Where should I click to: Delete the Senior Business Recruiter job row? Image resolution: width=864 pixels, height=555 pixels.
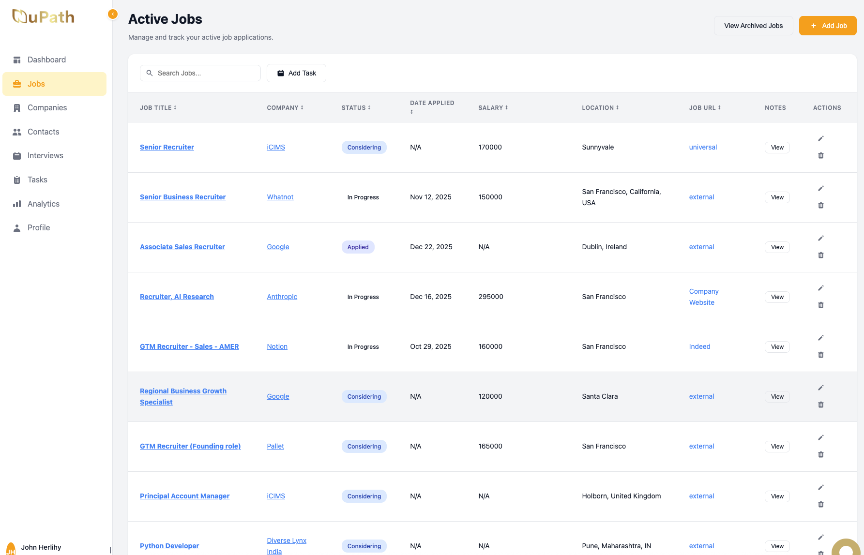[x=820, y=205]
